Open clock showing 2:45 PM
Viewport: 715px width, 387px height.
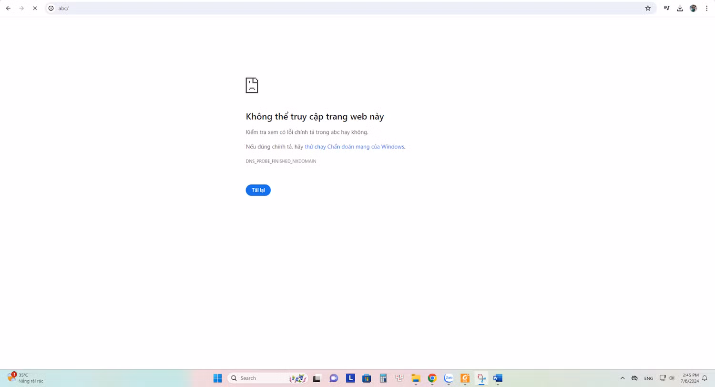690,378
